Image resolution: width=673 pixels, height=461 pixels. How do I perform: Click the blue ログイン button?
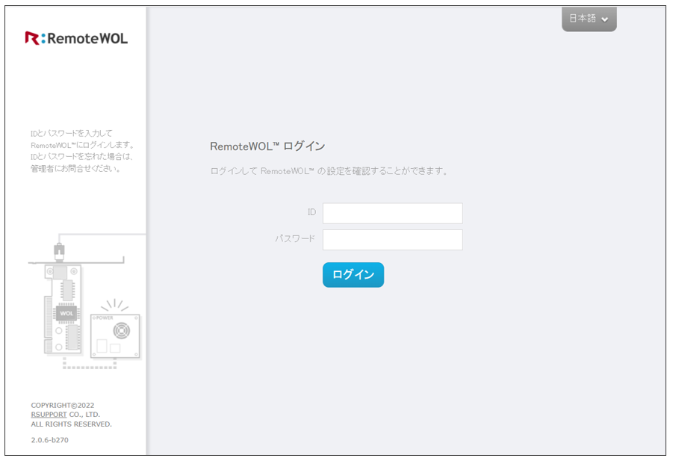point(353,275)
